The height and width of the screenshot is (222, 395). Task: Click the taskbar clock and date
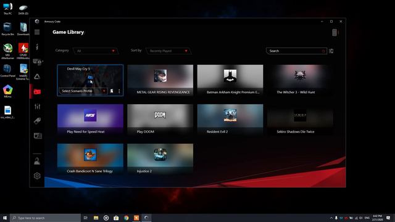(377, 218)
